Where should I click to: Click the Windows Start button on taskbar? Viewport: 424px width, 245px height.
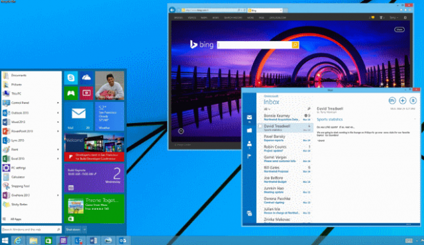click(5, 240)
